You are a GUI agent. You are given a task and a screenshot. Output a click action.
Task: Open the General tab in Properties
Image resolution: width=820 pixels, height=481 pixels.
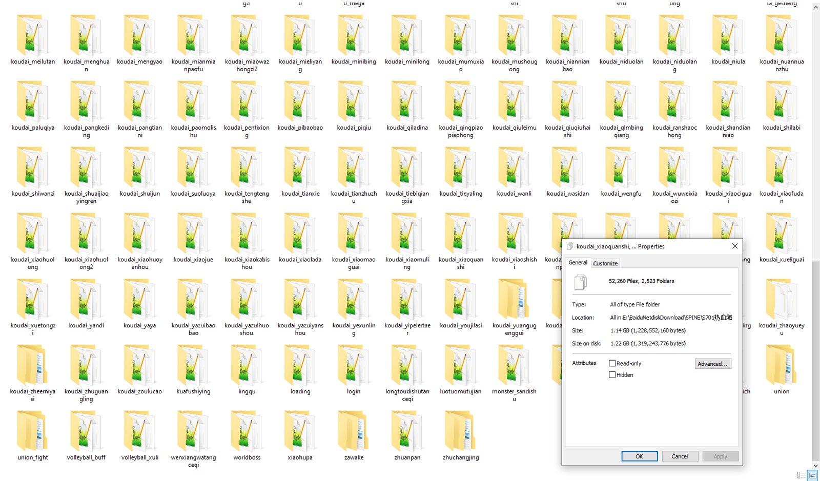point(578,262)
